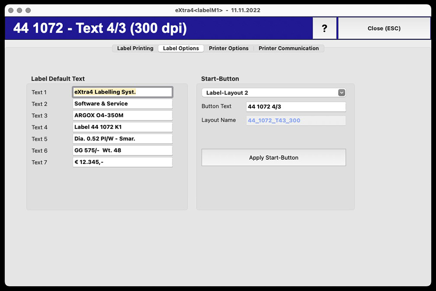Open the help dialog via the ? button
The image size is (436, 291).
(x=324, y=28)
